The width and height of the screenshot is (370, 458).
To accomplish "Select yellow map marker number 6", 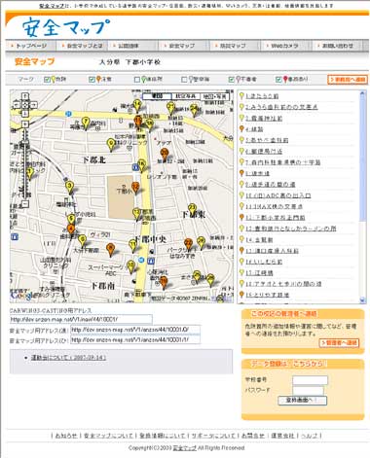I will point(83,240).
